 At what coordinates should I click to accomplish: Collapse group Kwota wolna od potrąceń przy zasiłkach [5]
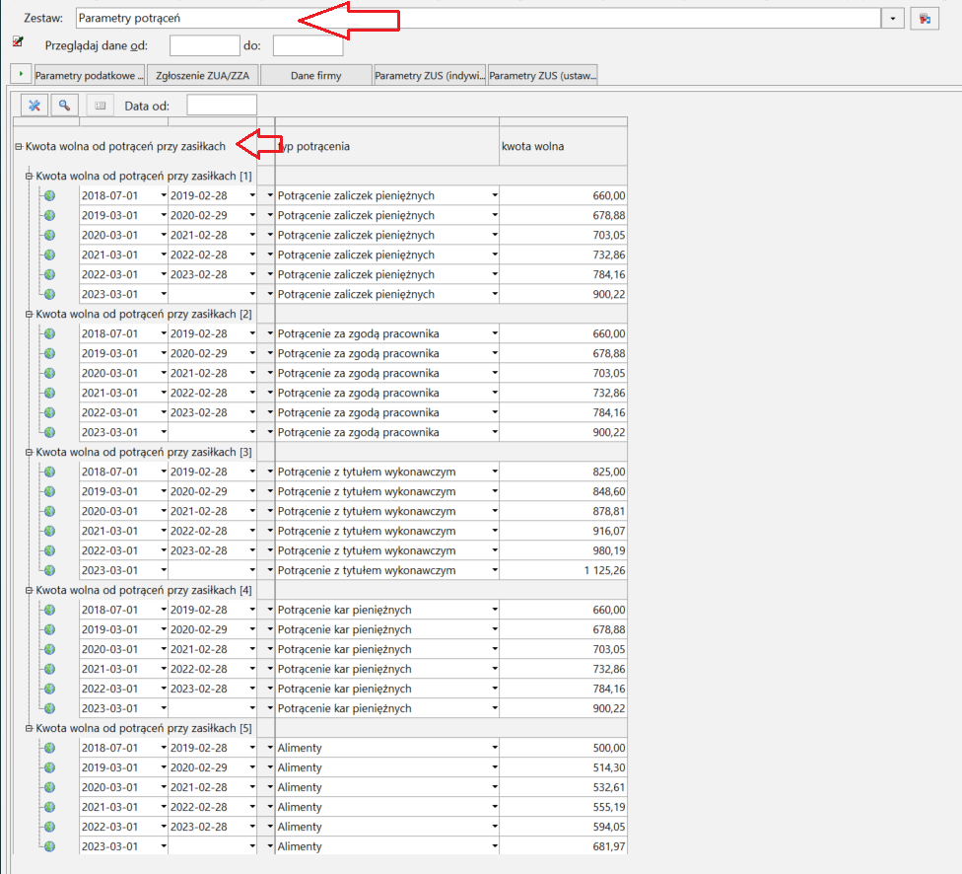(x=29, y=728)
